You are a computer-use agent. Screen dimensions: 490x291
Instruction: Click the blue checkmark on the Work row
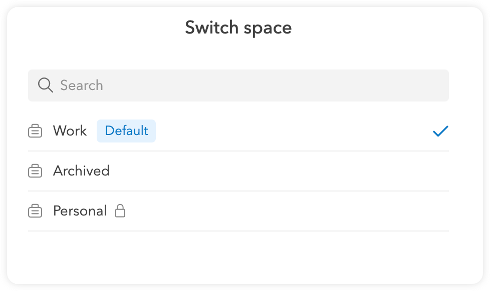pos(440,131)
